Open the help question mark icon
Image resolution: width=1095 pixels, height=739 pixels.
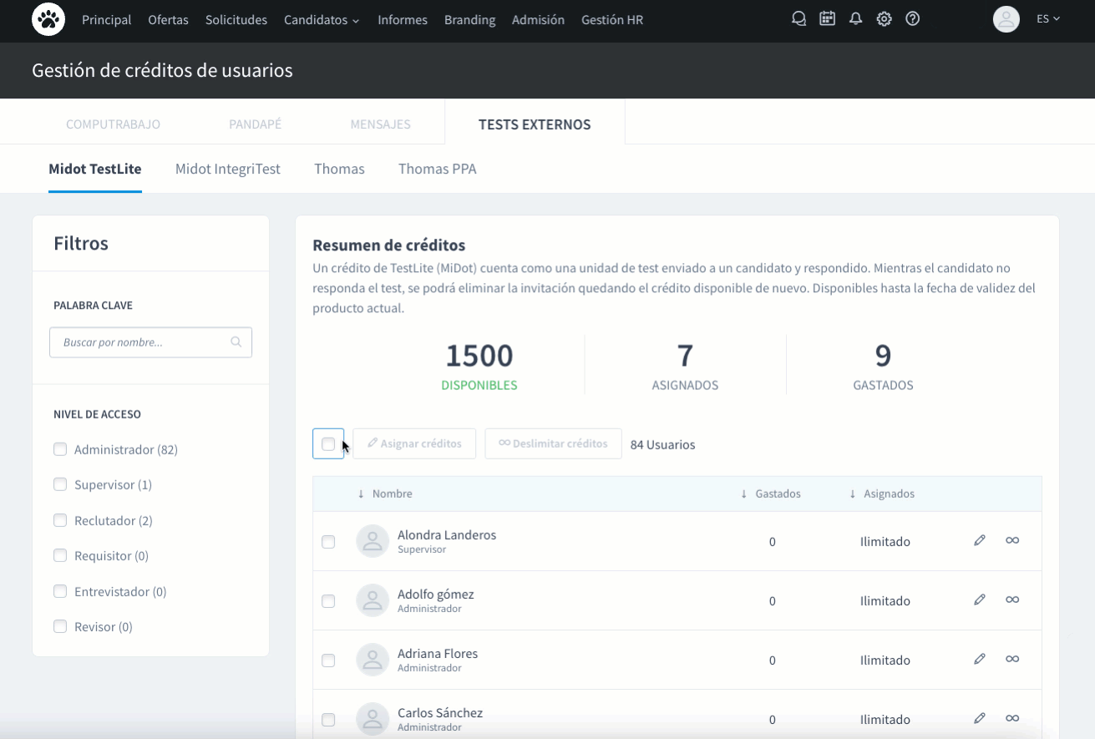click(912, 18)
